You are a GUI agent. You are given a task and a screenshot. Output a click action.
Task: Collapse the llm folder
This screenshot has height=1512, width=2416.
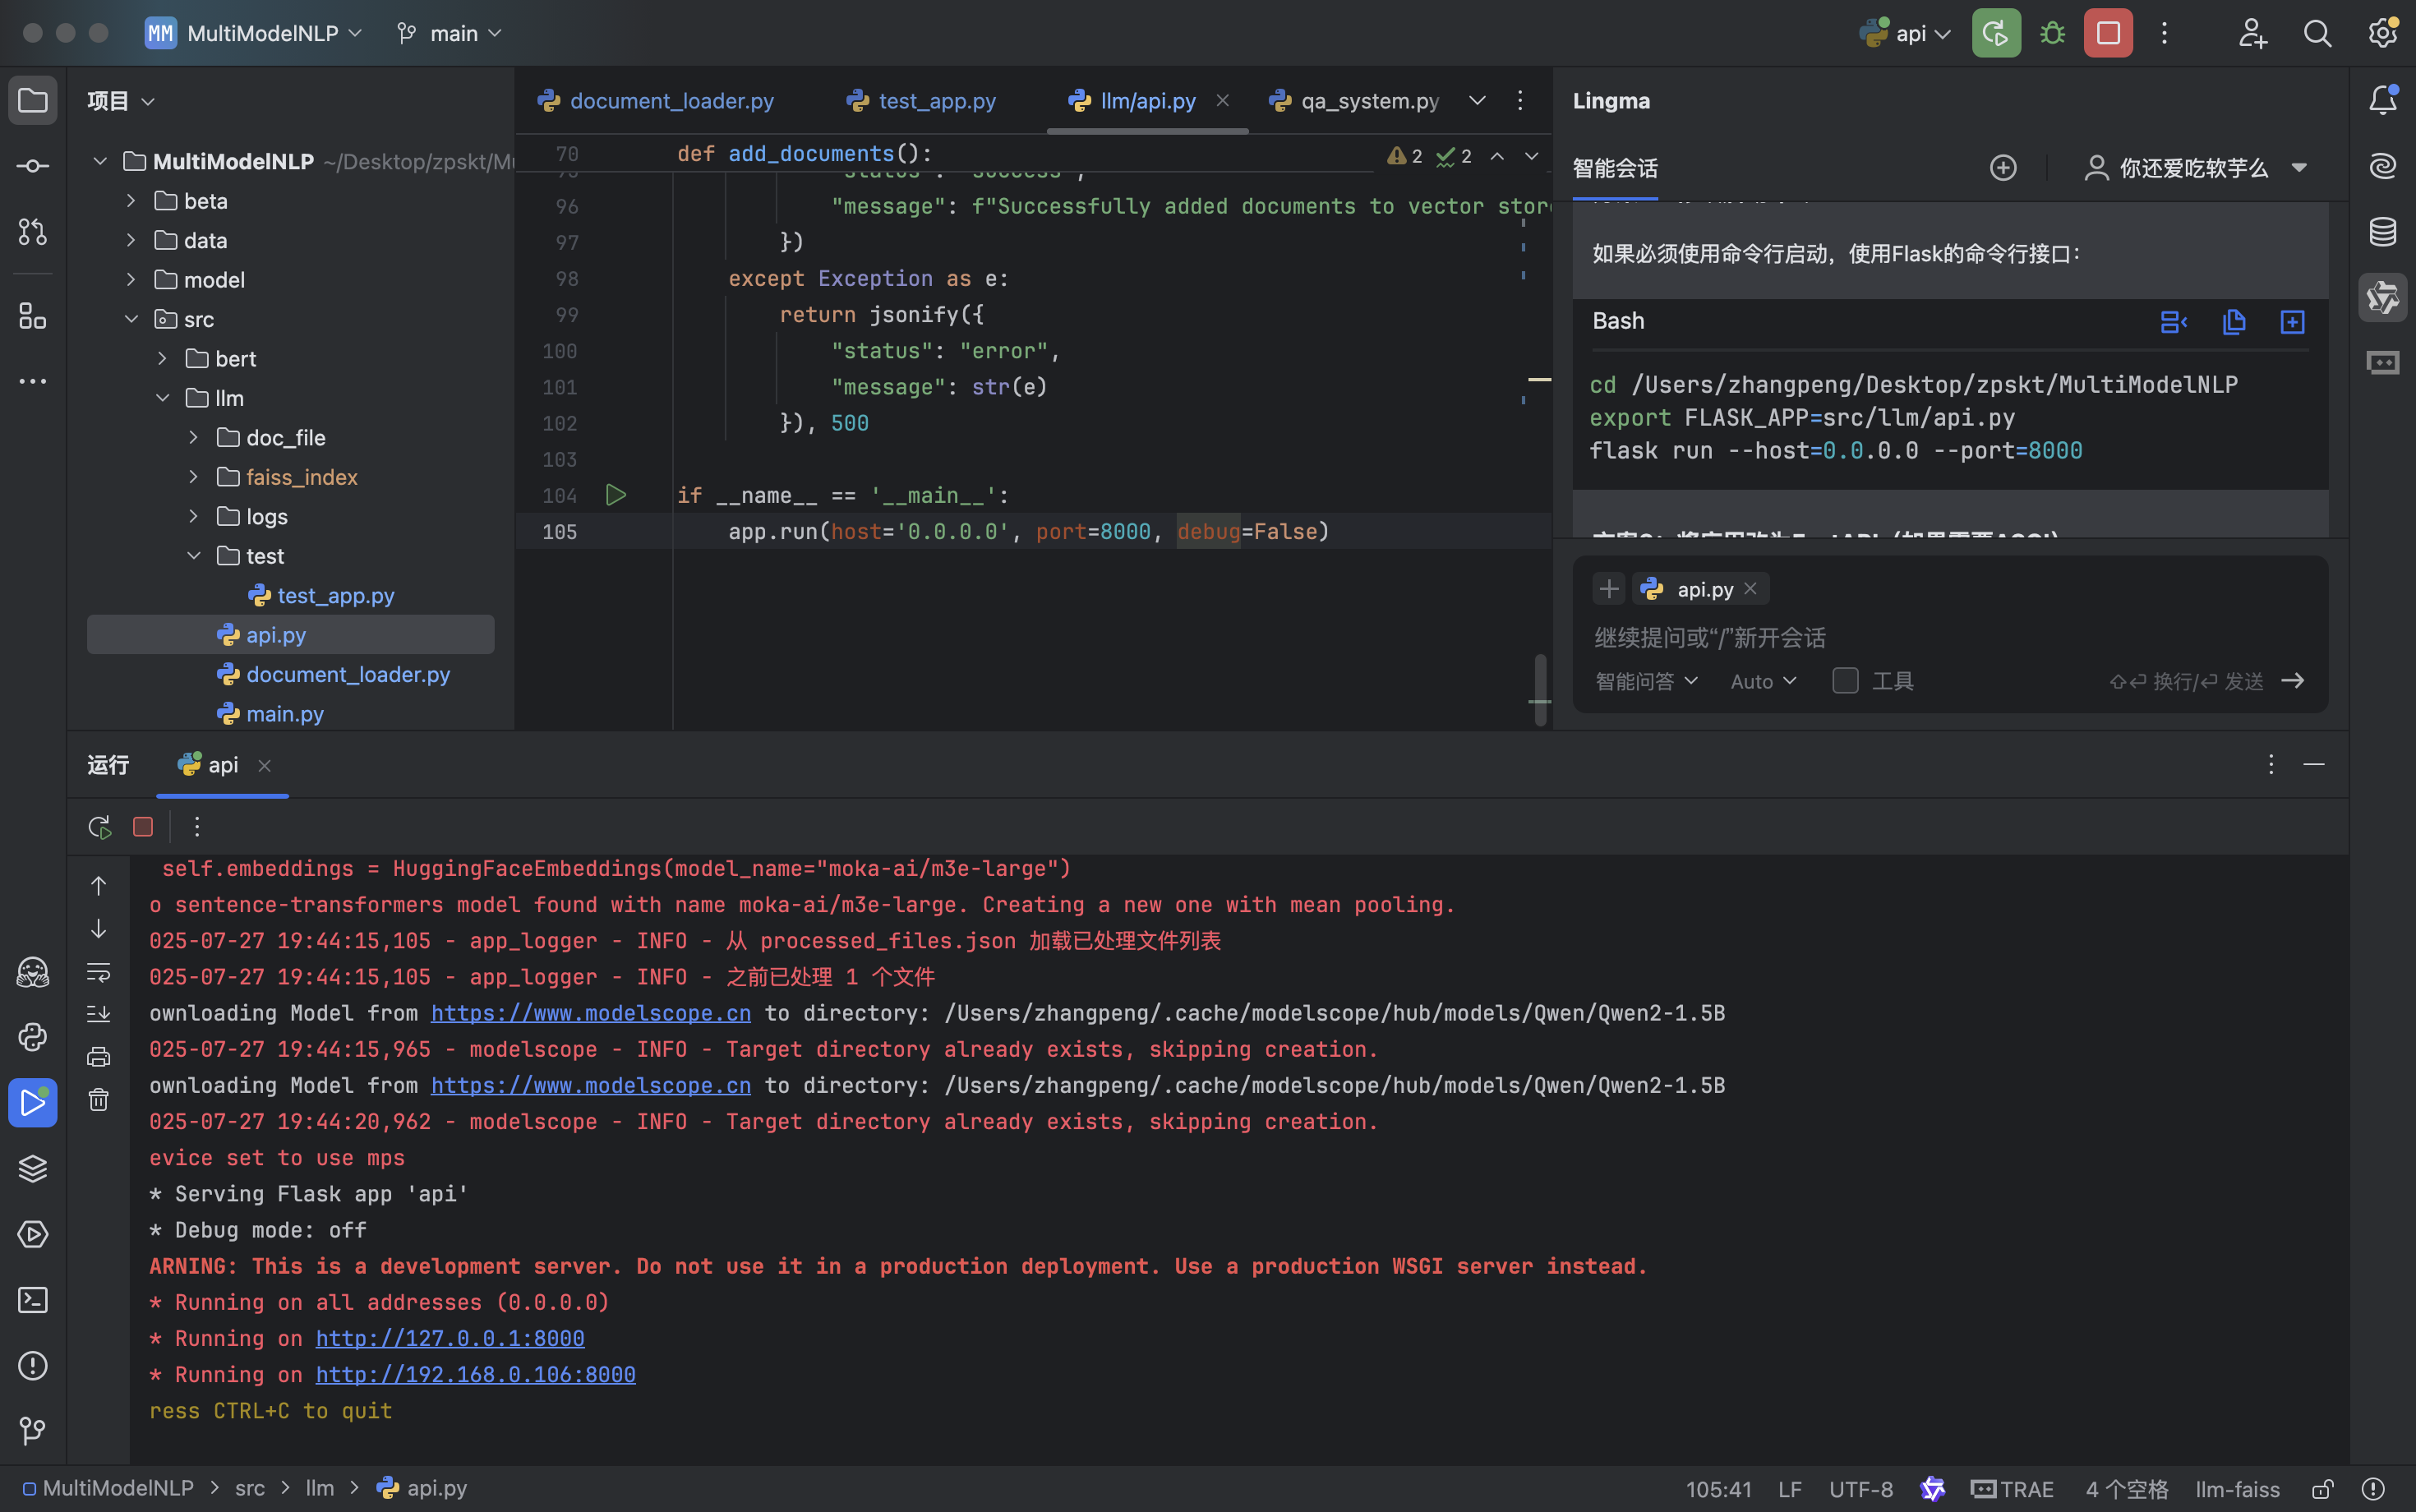tap(162, 398)
